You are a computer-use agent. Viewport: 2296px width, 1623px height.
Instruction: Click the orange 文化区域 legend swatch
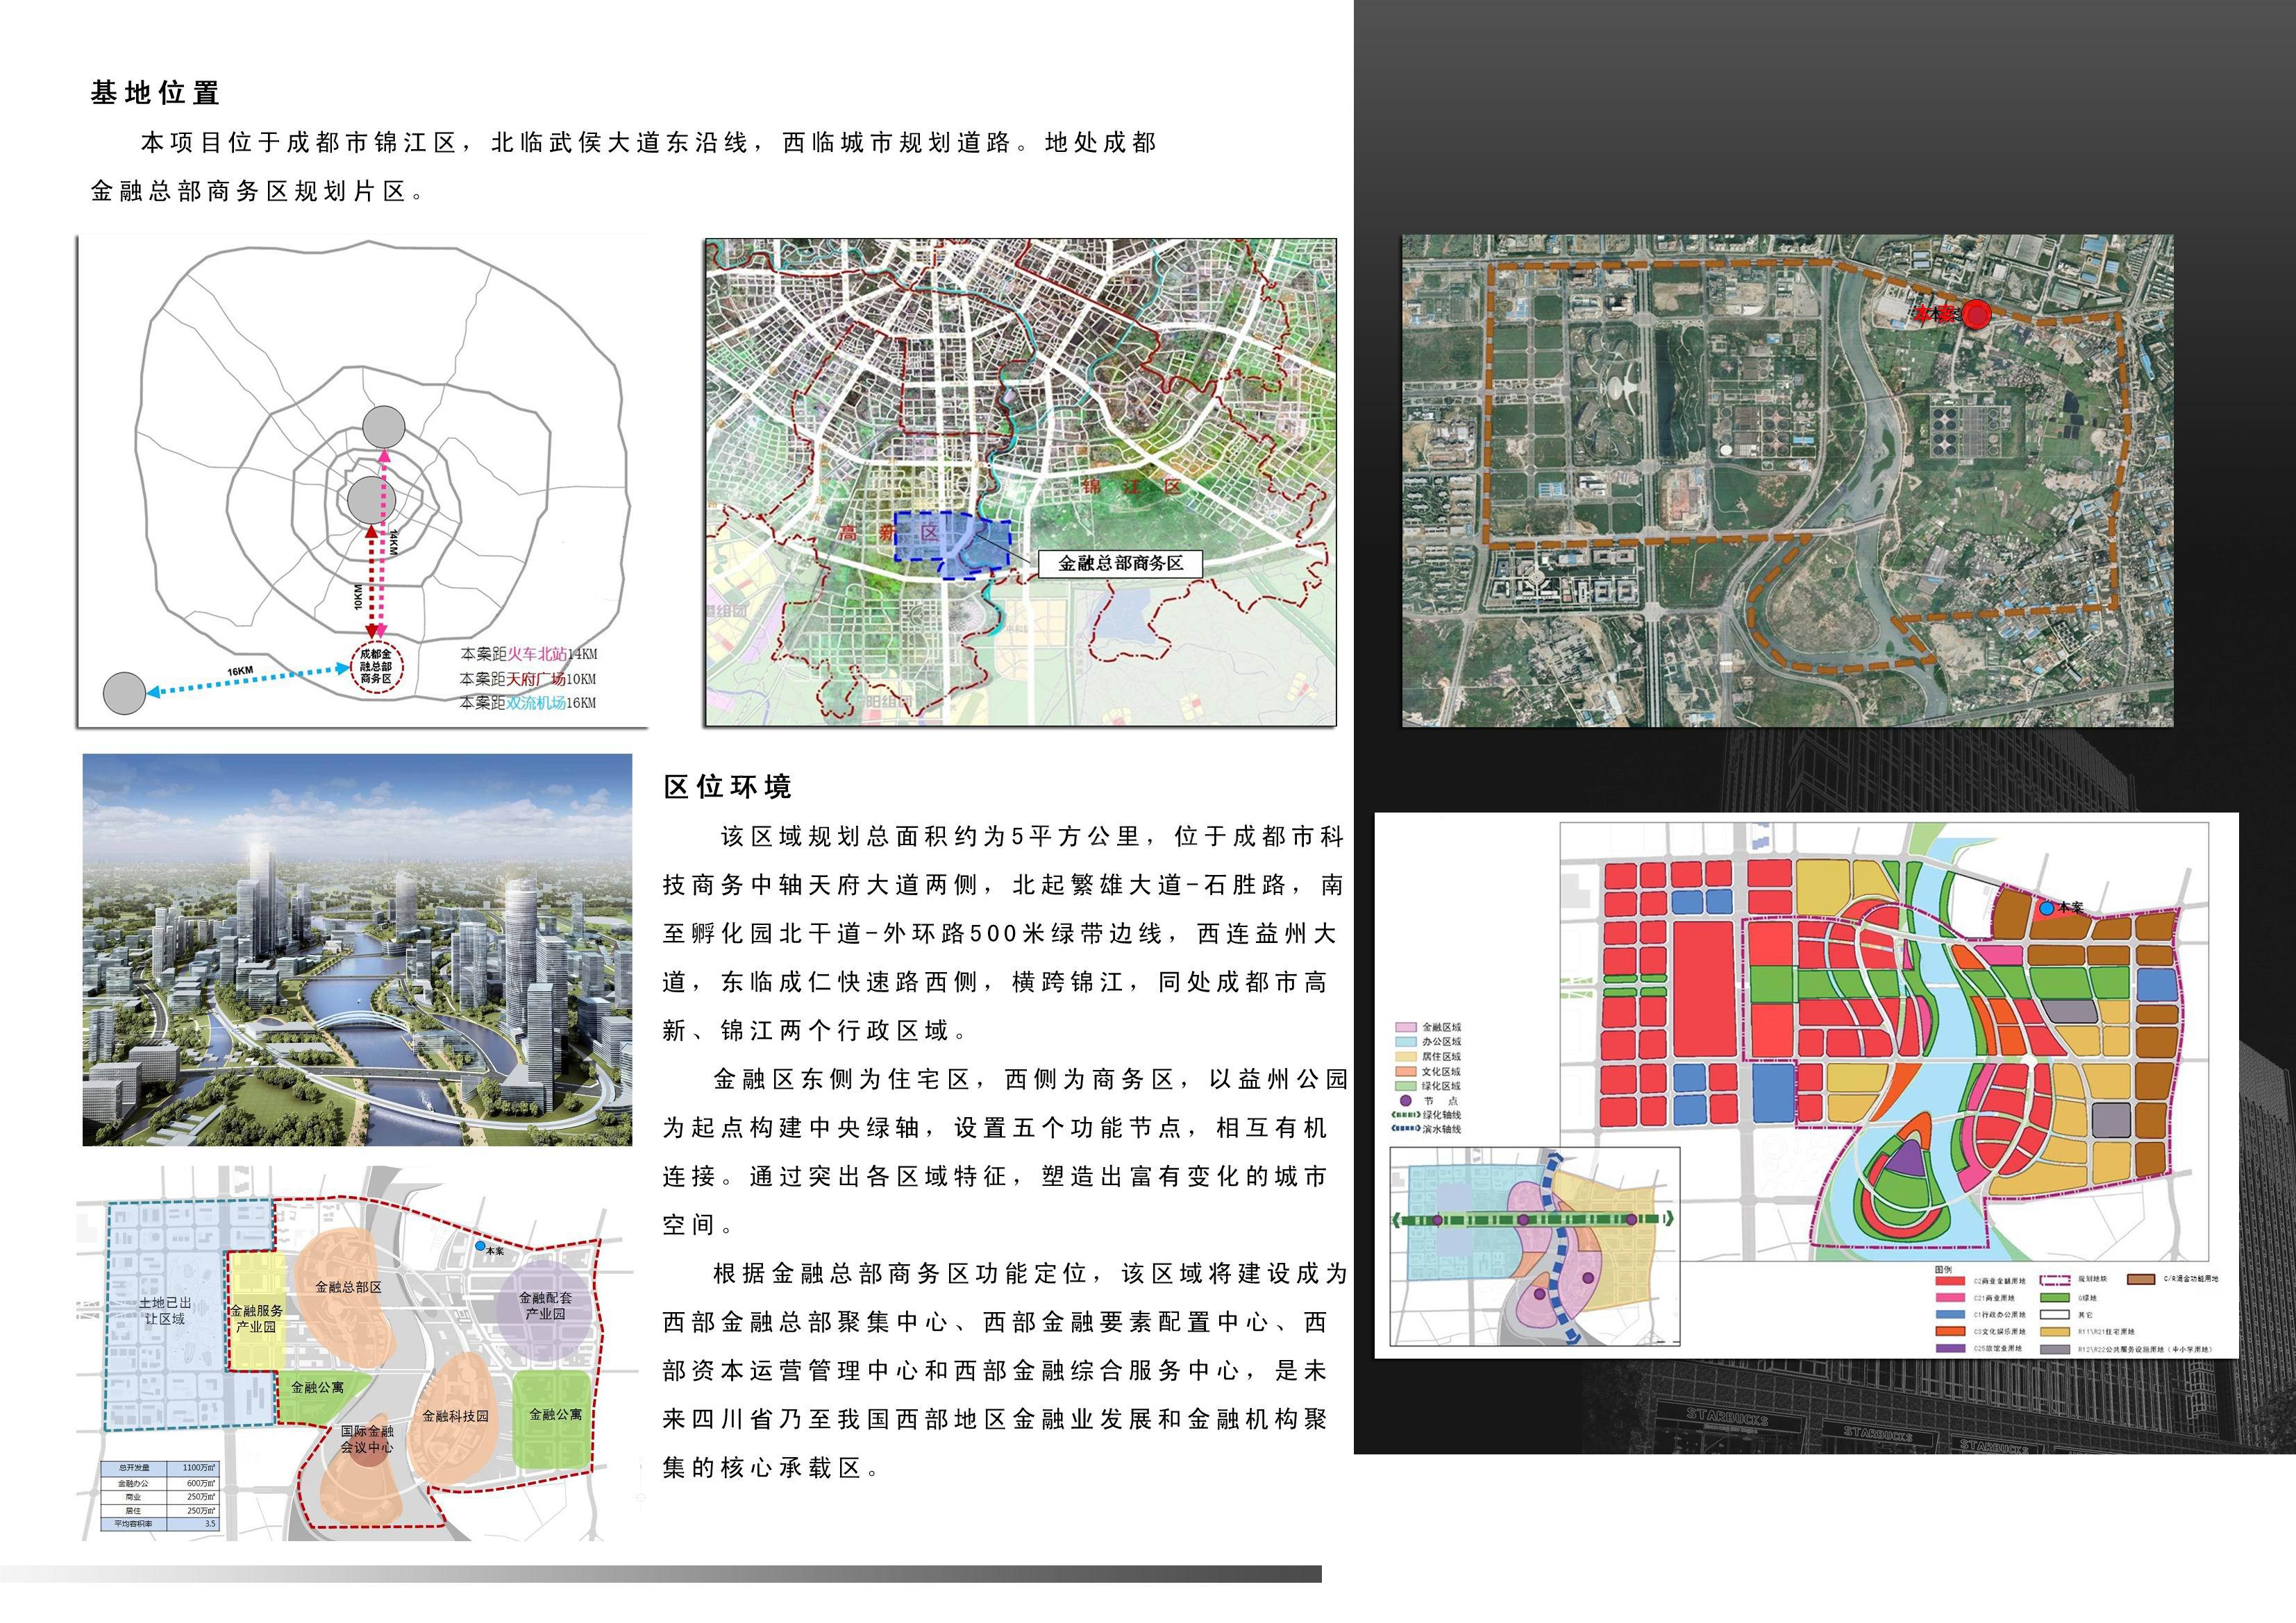coord(1405,1071)
